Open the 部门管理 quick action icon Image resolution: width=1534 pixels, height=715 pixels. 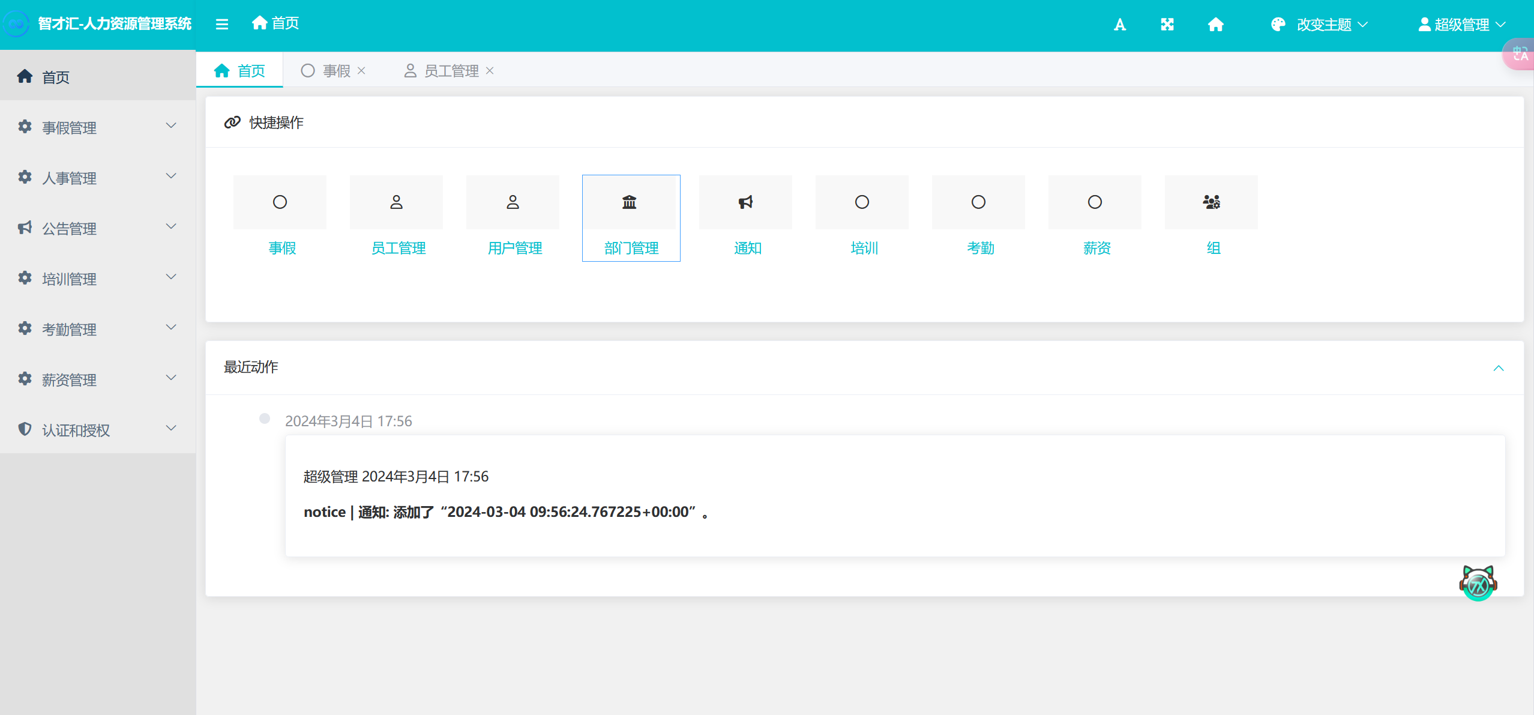[629, 202]
